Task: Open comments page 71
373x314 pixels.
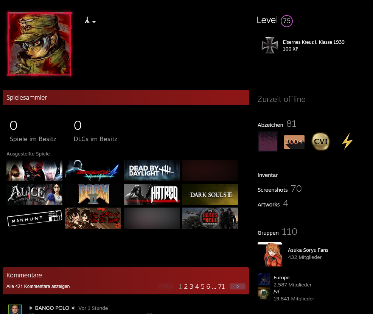Action: 221,286
